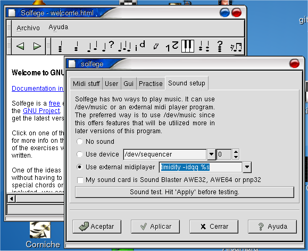Open the Archivo menu

click(x=28, y=28)
